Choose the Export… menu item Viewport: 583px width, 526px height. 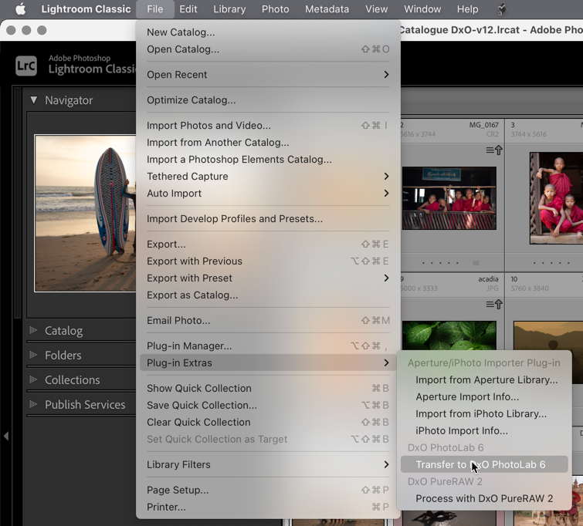(x=268, y=244)
